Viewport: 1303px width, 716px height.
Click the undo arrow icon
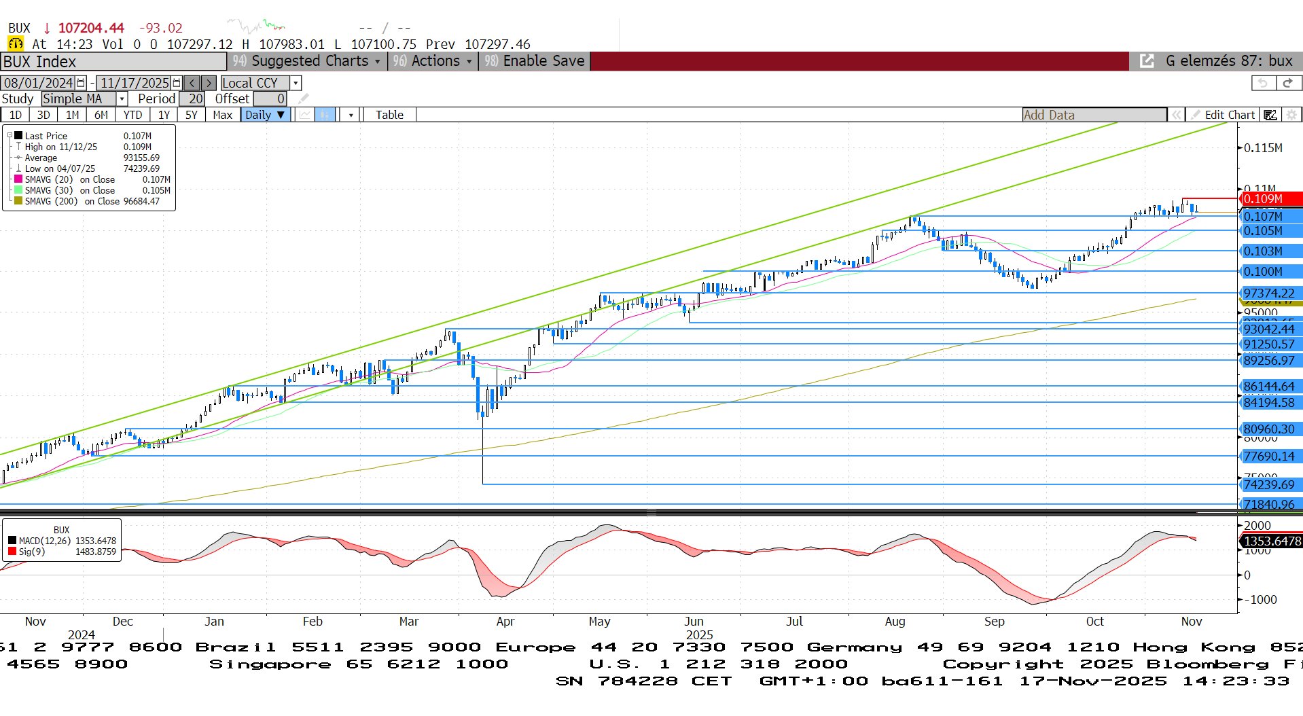pyautogui.click(x=1263, y=83)
